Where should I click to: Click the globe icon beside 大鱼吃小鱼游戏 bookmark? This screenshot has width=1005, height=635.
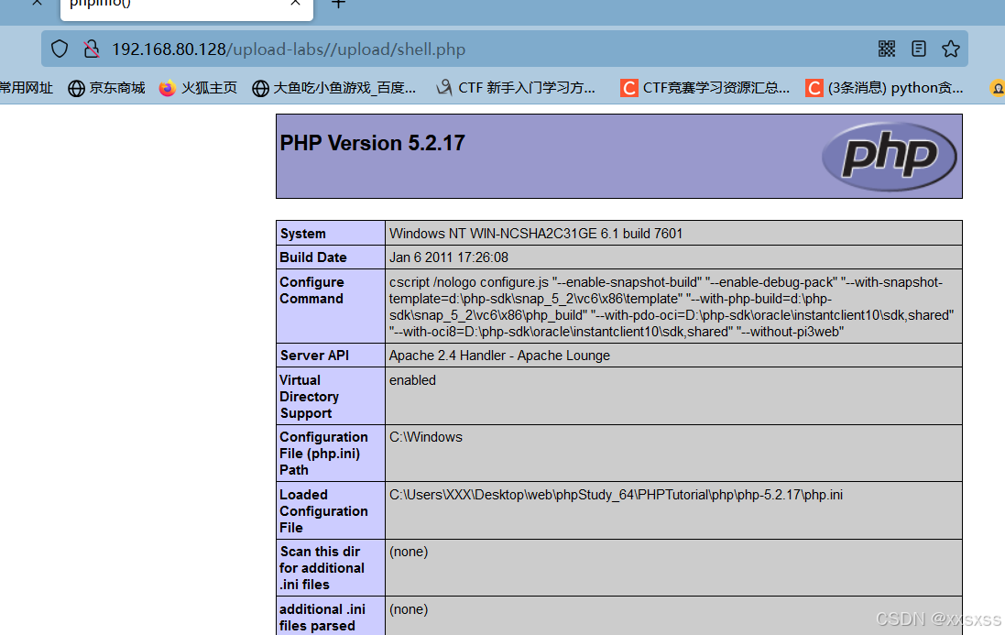click(261, 88)
